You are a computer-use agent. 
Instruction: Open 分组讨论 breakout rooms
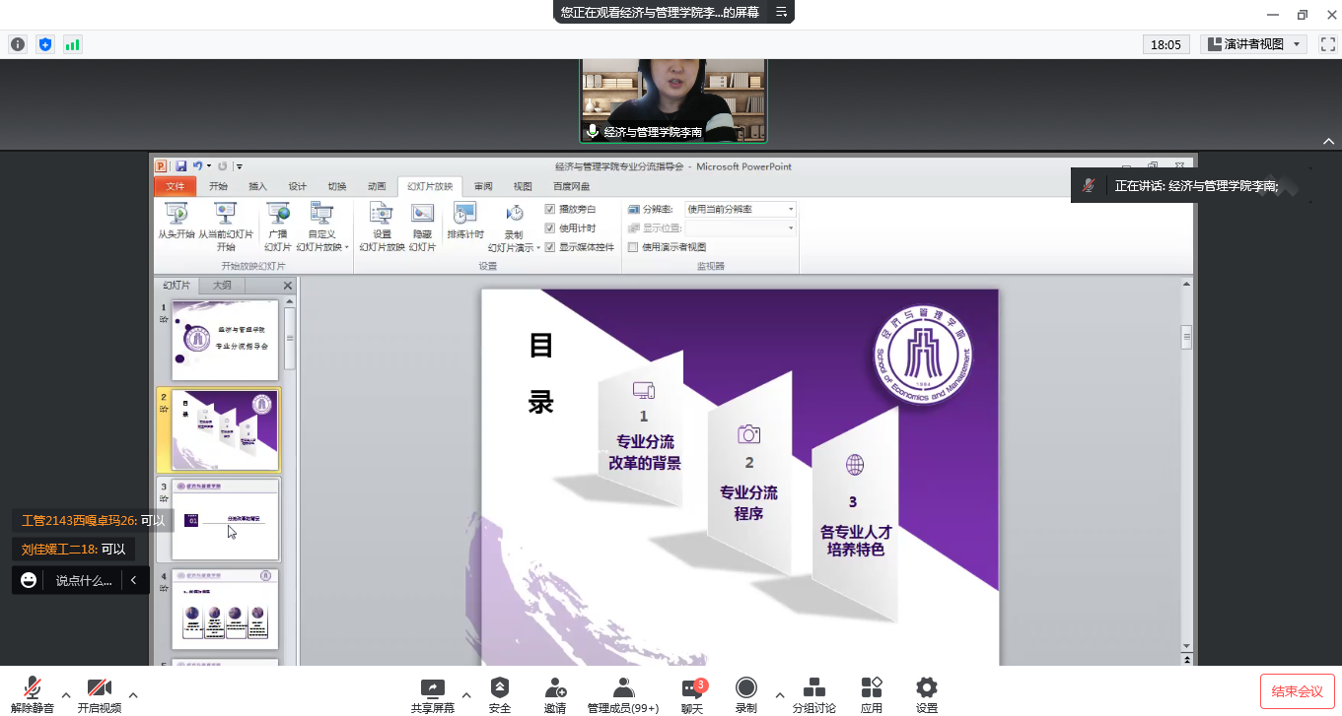(813, 687)
